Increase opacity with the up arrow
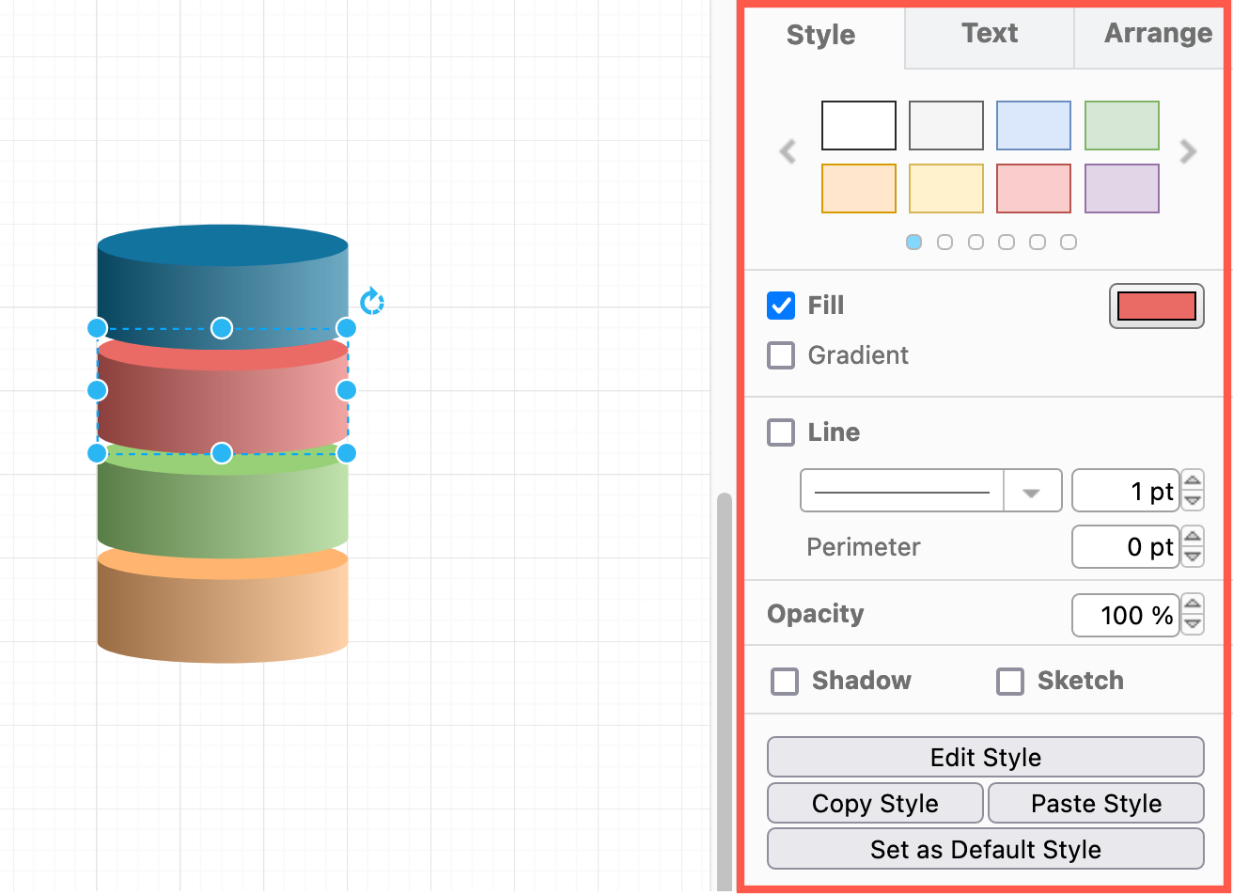This screenshot has height=895, width=1233. click(1193, 605)
